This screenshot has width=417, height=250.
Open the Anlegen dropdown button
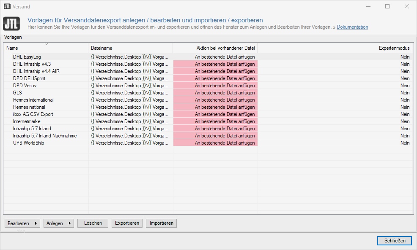(x=58, y=223)
